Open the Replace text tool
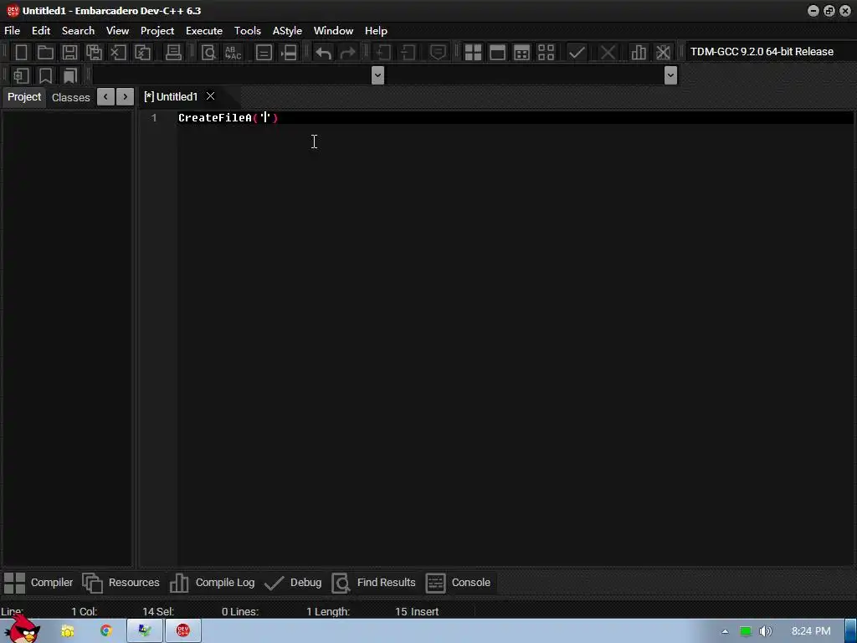Viewport: 857px width, 643px height. coord(233,53)
